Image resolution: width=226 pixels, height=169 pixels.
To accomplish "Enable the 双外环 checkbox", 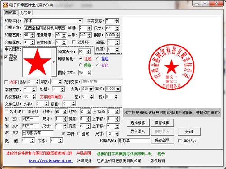I will point(74,42).
